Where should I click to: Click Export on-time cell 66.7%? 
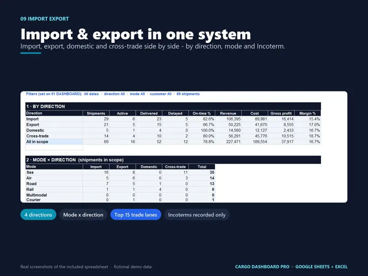[201, 125]
